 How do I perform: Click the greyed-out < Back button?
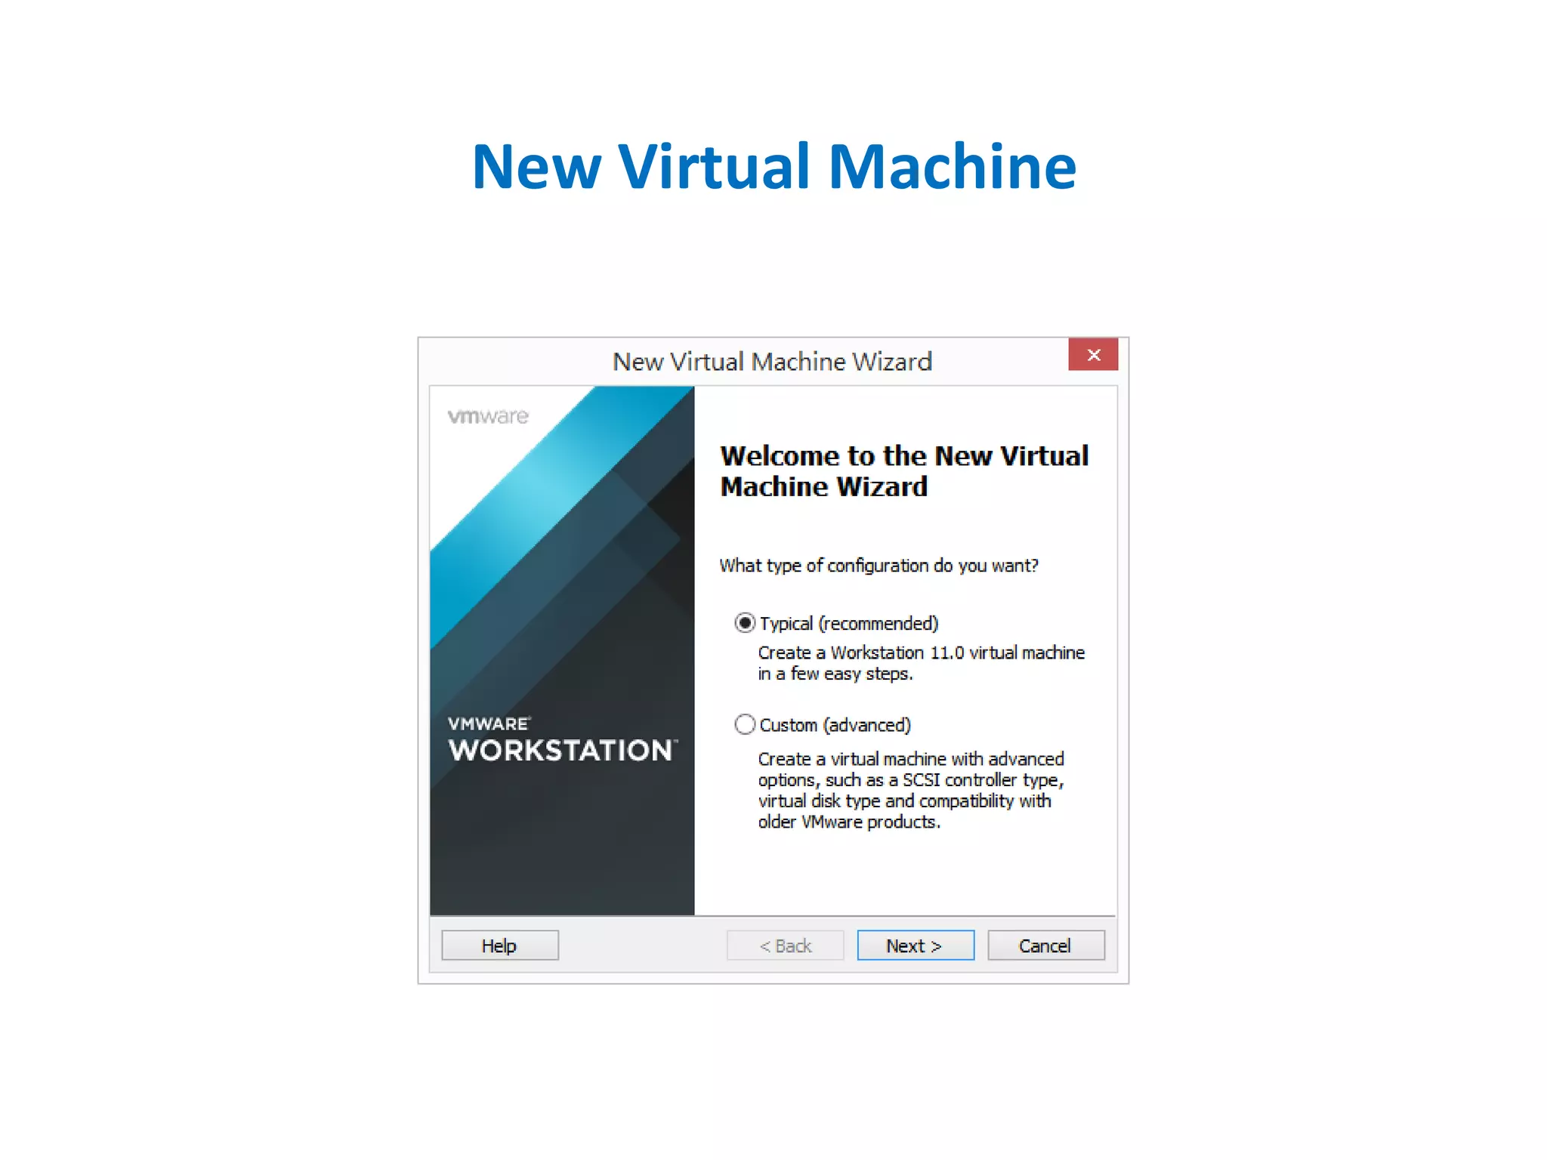(x=785, y=946)
